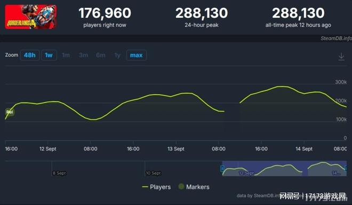Click the 176,960 players right now figure
Image resolution: width=352 pixels, height=205 pixels.
pyautogui.click(x=105, y=13)
